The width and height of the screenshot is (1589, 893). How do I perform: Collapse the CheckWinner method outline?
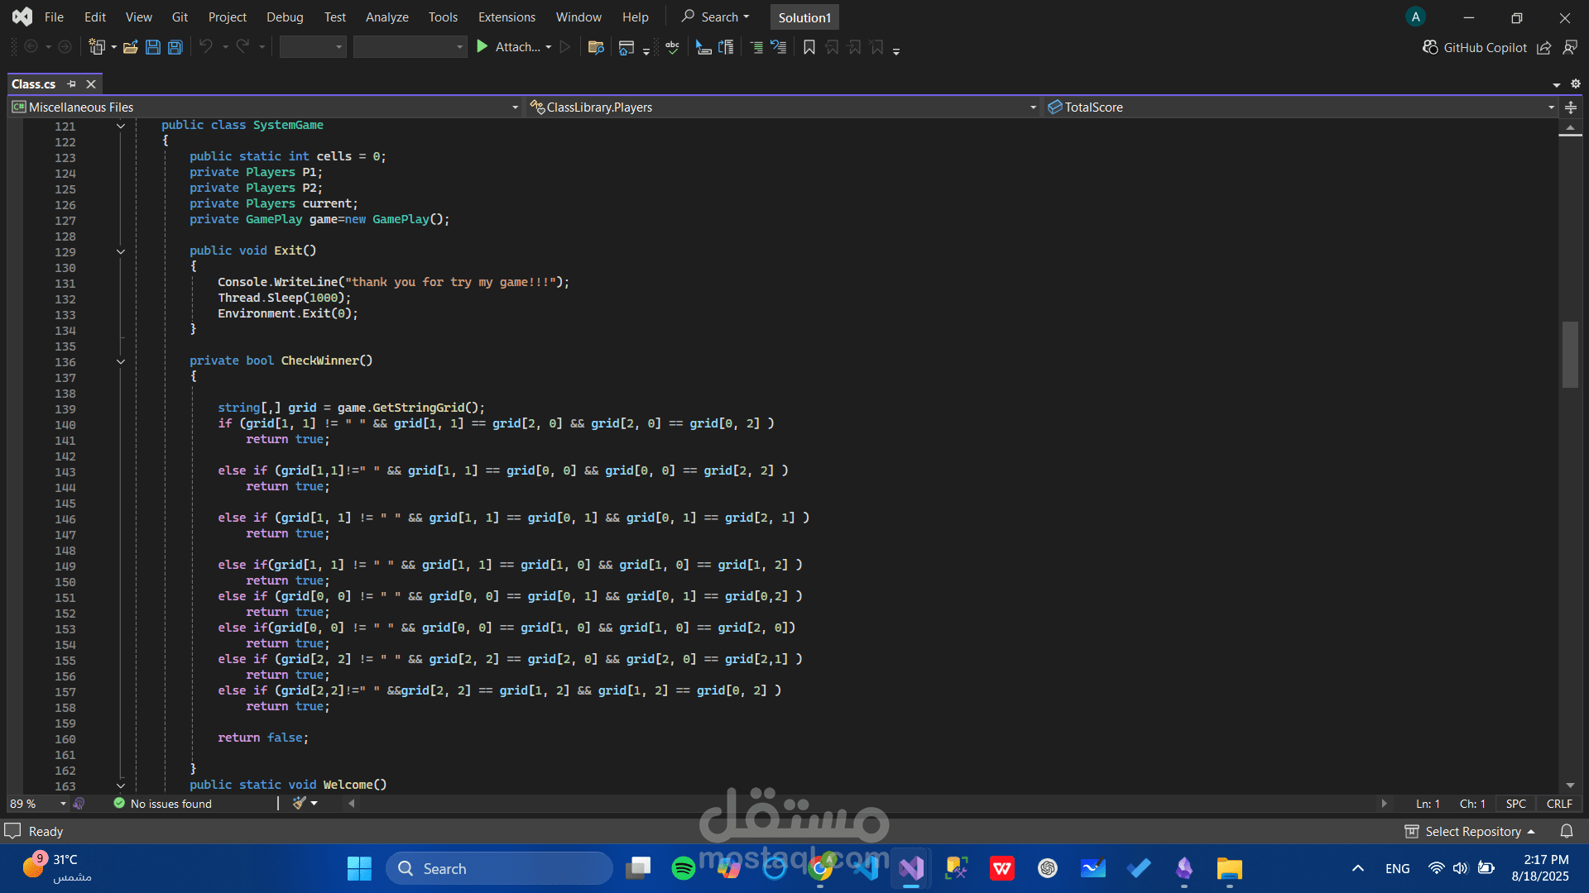tap(121, 361)
